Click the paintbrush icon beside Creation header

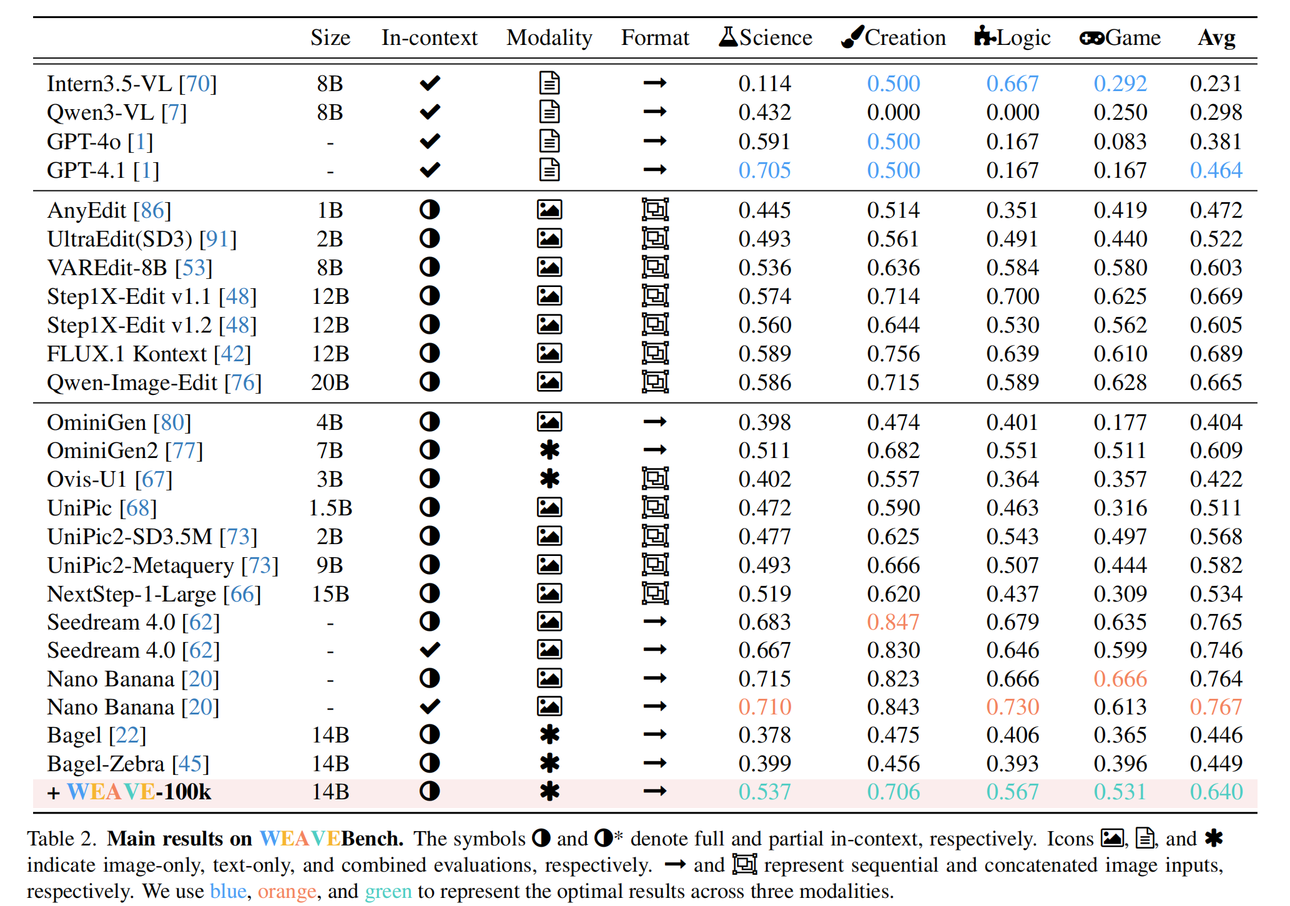852,36
